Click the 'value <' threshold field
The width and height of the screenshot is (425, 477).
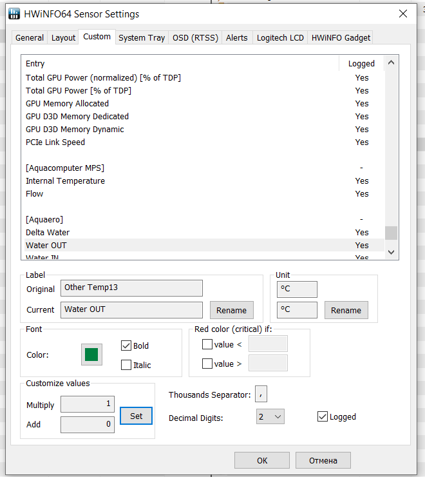(x=268, y=344)
